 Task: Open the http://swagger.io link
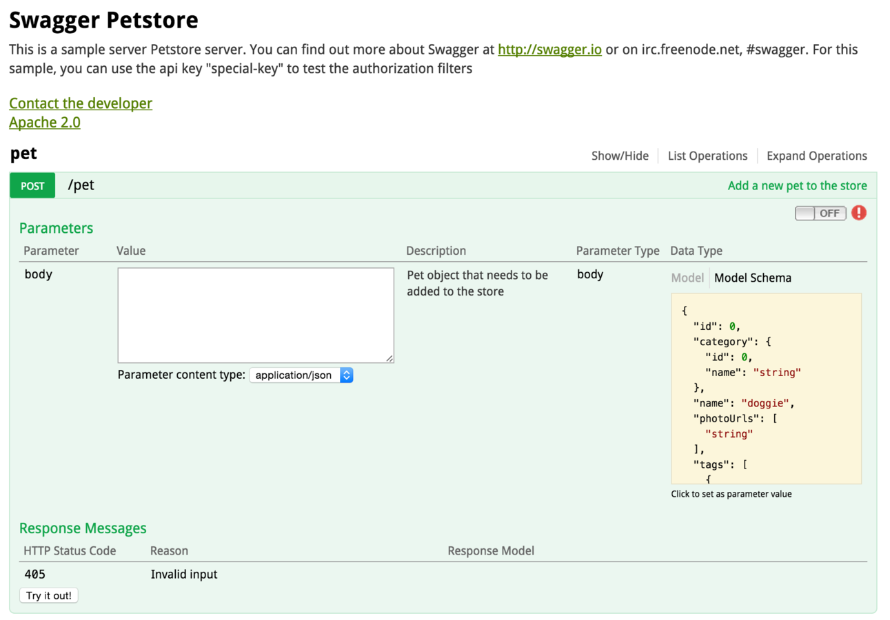(549, 50)
